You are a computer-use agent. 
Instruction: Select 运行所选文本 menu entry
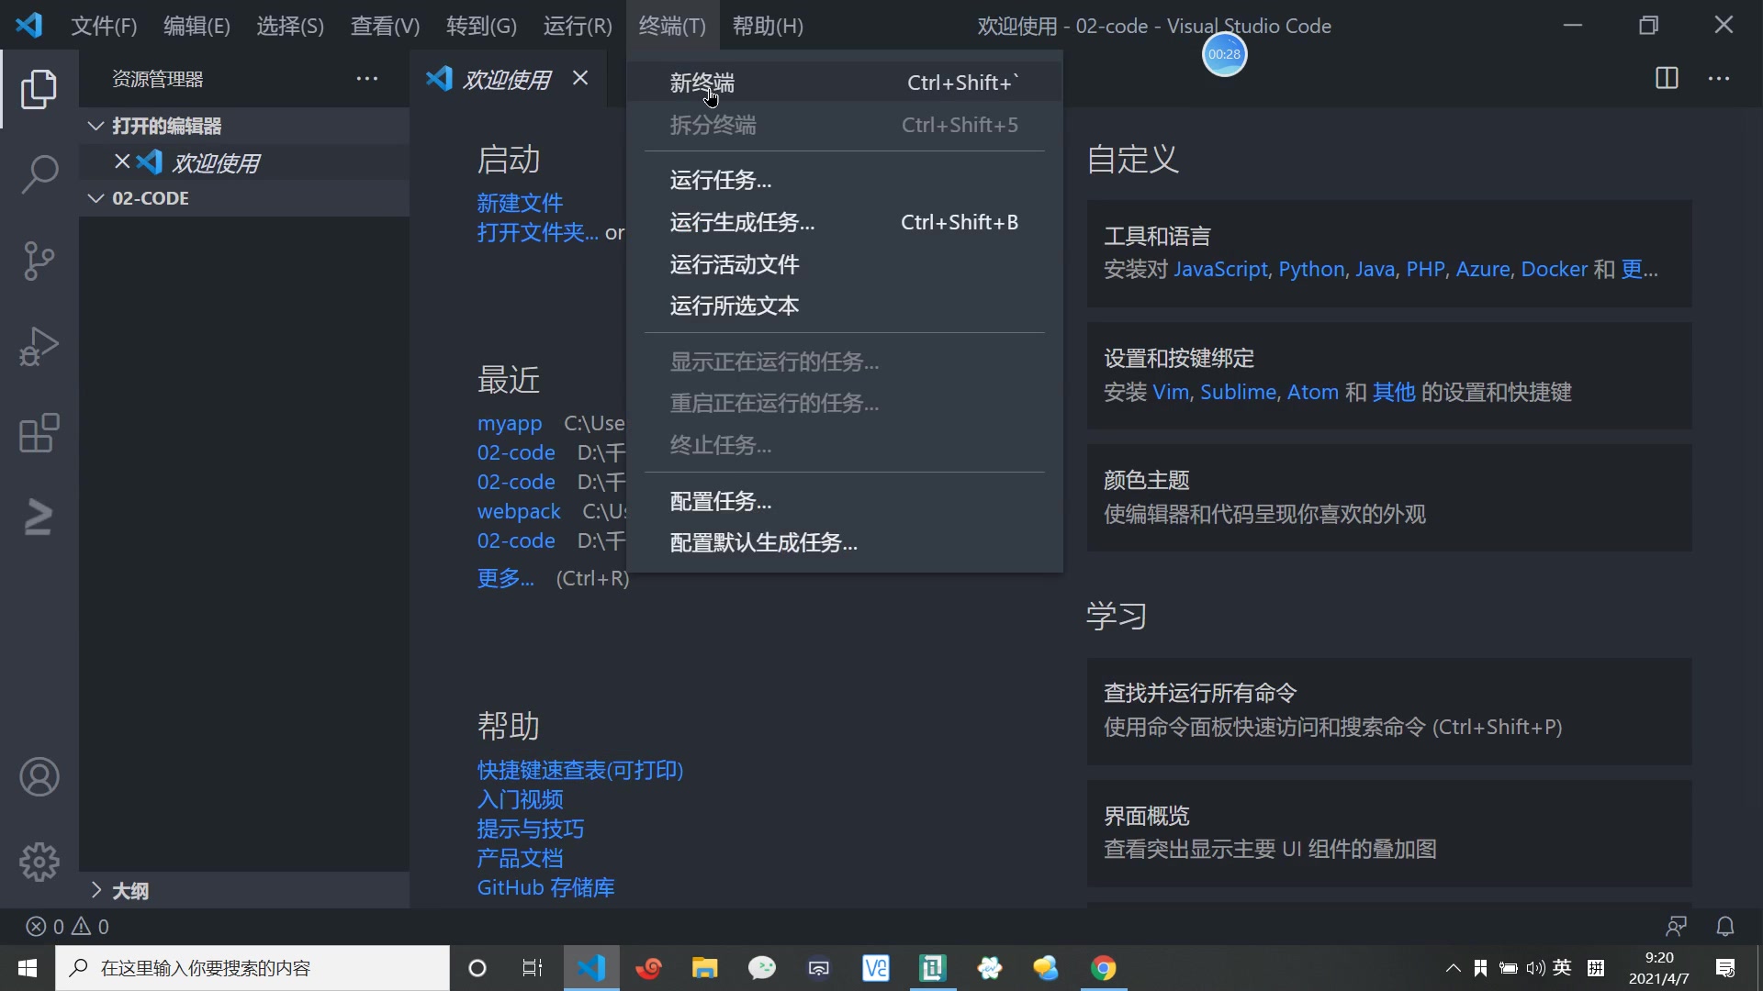click(845, 306)
